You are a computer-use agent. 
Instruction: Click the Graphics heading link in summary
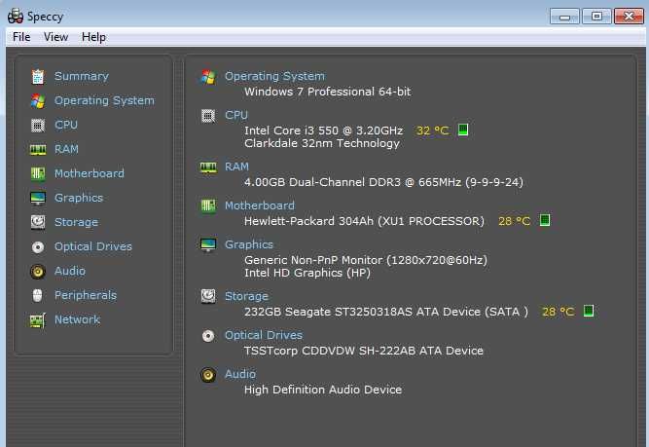coord(249,244)
